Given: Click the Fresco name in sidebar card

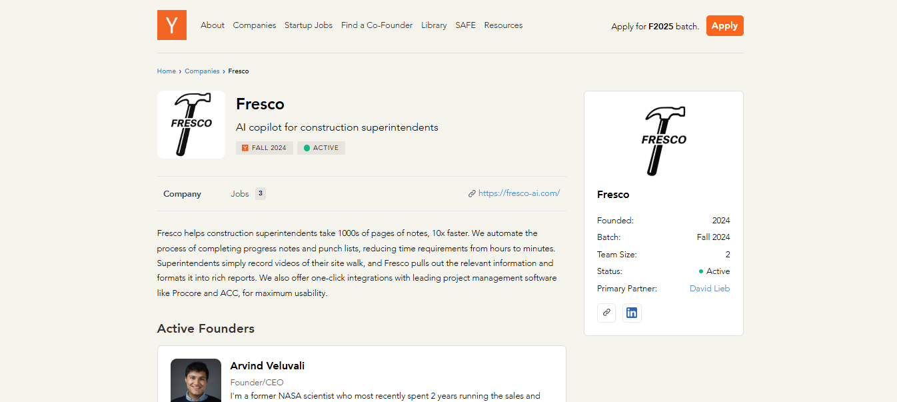Looking at the screenshot, I should tap(613, 195).
